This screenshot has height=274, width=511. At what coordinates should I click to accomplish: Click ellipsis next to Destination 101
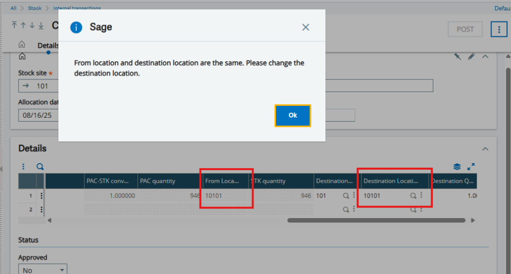[354, 195]
